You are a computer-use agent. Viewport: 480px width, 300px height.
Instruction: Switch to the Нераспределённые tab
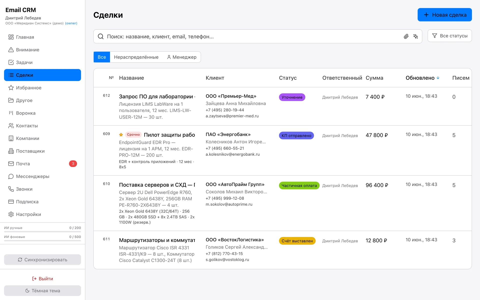[136, 57]
